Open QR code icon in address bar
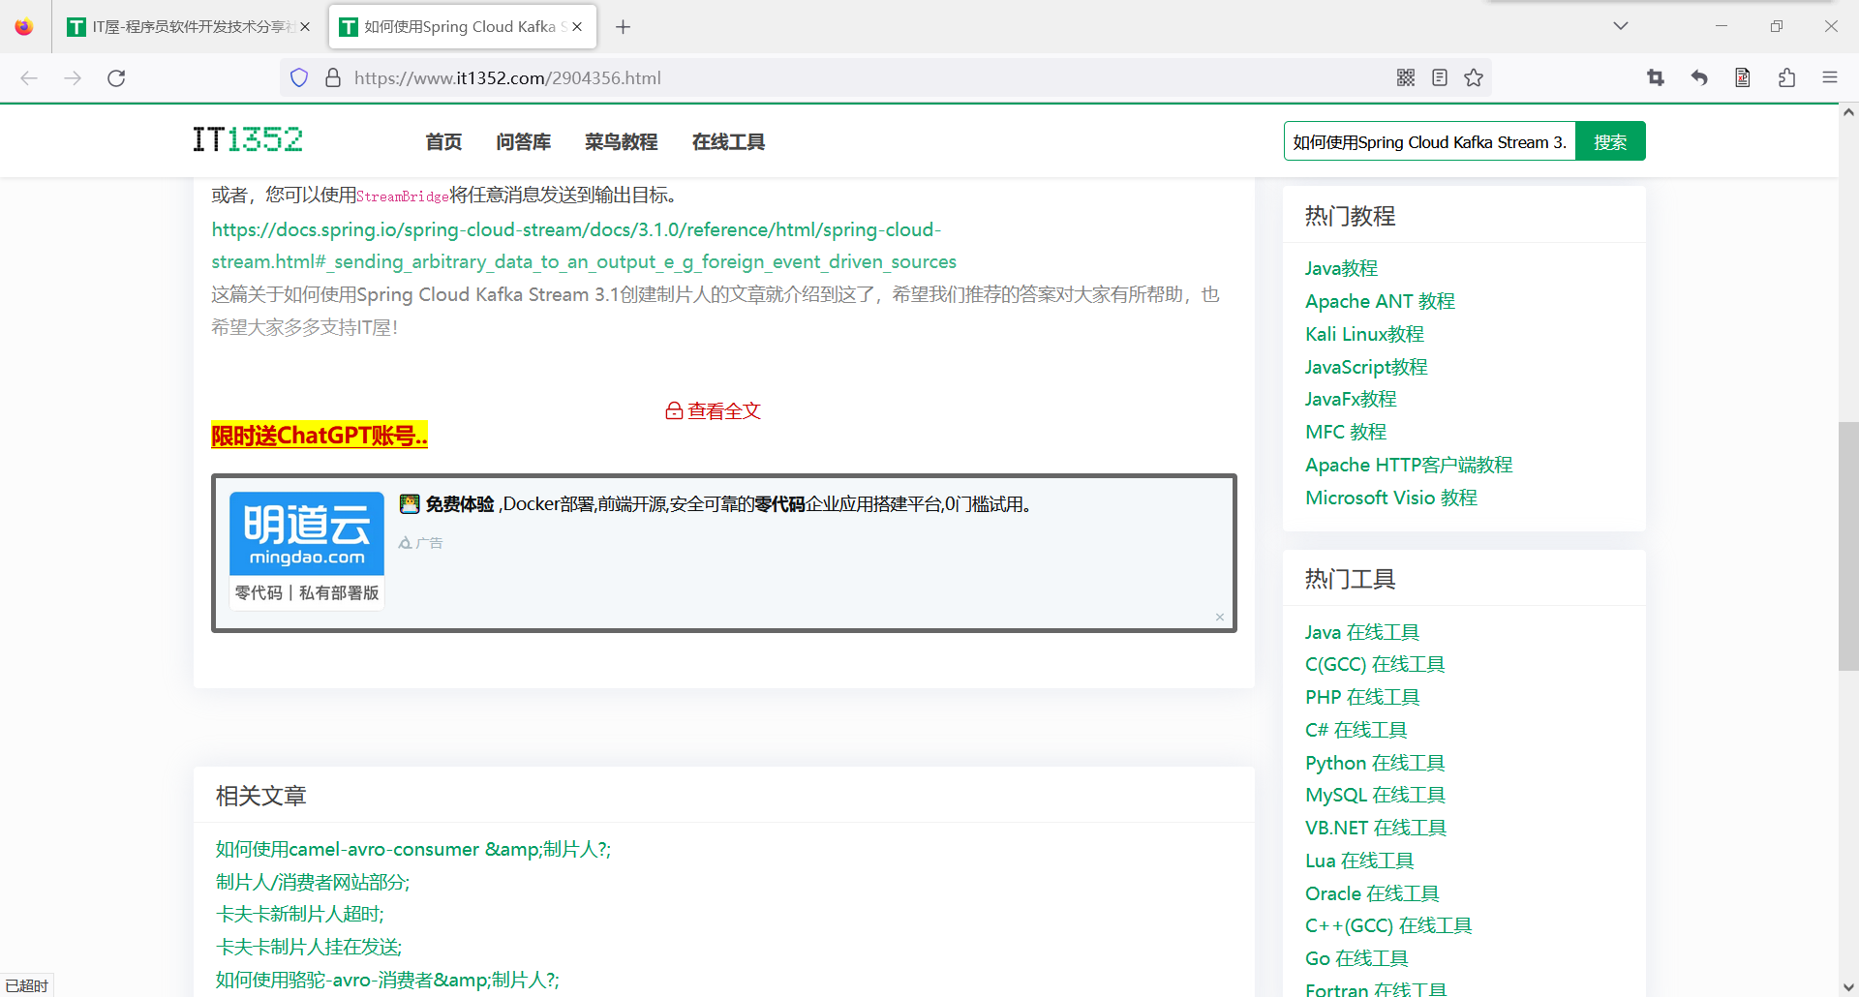Screen dimensions: 1859x997 tap(1406, 77)
